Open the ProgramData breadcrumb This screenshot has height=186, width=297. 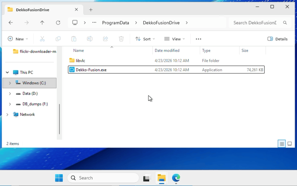(x=116, y=23)
